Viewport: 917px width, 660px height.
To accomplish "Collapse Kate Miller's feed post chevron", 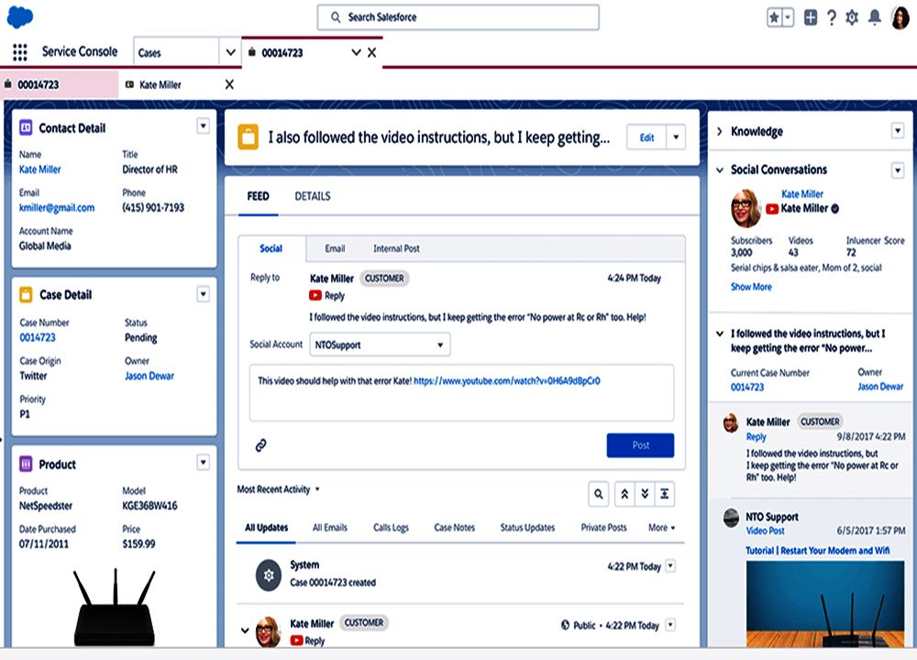I will (245, 630).
